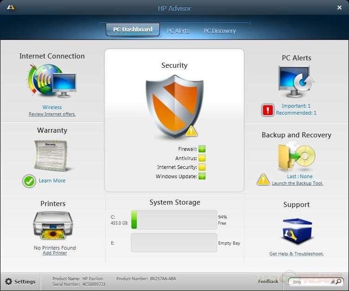349x291 pixels.
Task: Open Settings with the gear button
Action: coord(20,282)
